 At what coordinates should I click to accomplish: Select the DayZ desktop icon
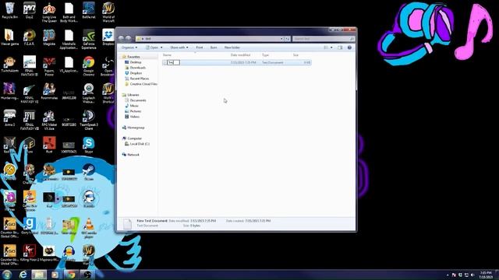30,10
